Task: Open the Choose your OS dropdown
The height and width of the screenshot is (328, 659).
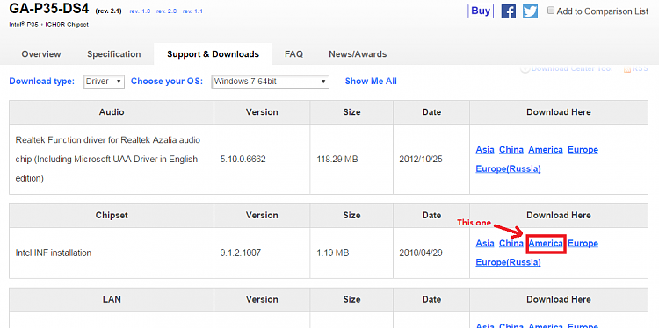Action: (x=271, y=82)
